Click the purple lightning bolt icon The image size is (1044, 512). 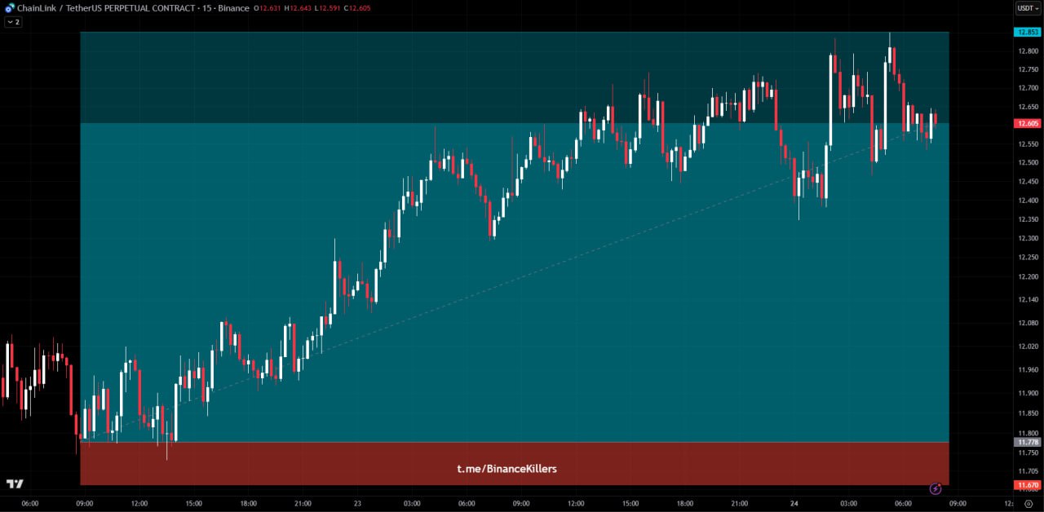click(x=936, y=489)
